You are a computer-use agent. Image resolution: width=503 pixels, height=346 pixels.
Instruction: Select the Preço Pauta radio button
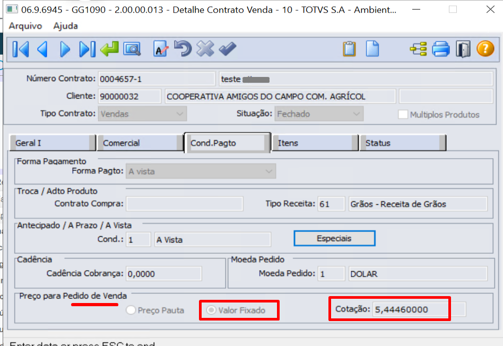(x=131, y=310)
